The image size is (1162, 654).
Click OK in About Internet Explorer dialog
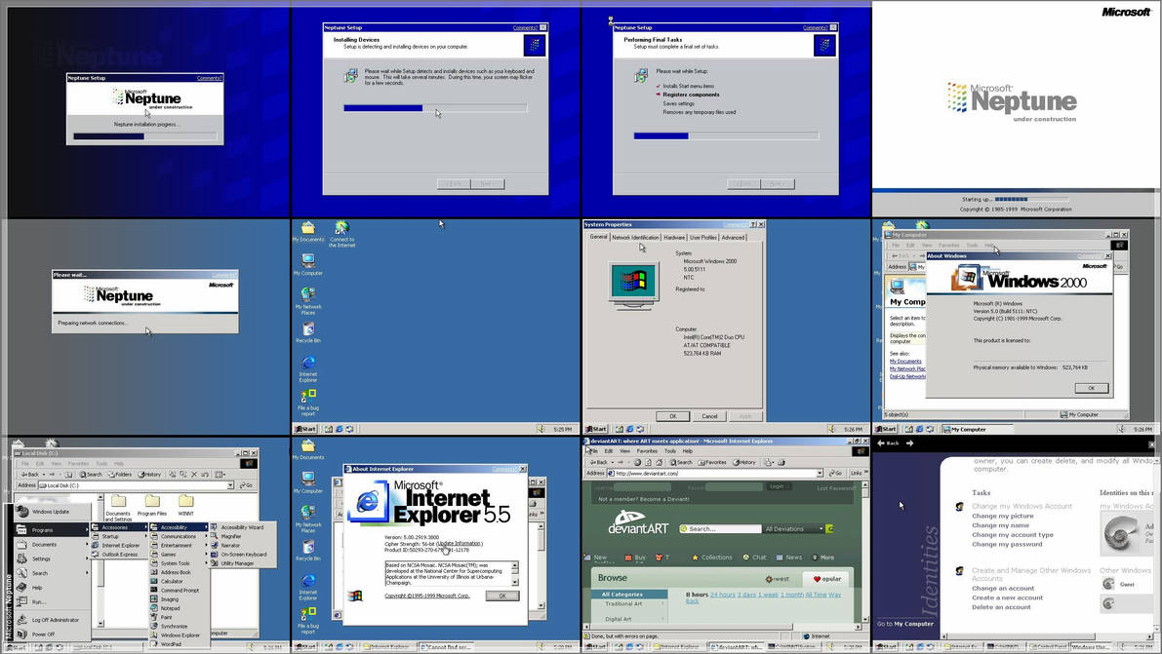(502, 596)
